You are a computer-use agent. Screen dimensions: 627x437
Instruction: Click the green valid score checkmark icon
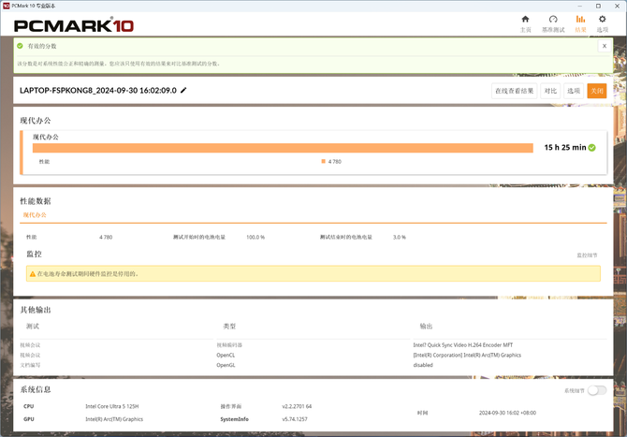[20, 46]
